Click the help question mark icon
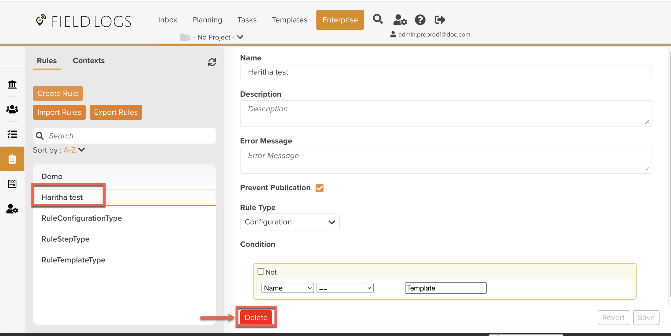The image size is (671, 336). pyautogui.click(x=420, y=20)
